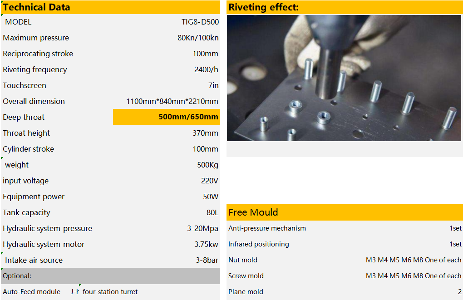Select the Intake air source label
The width and height of the screenshot is (463, 300).
coord(34,260)
